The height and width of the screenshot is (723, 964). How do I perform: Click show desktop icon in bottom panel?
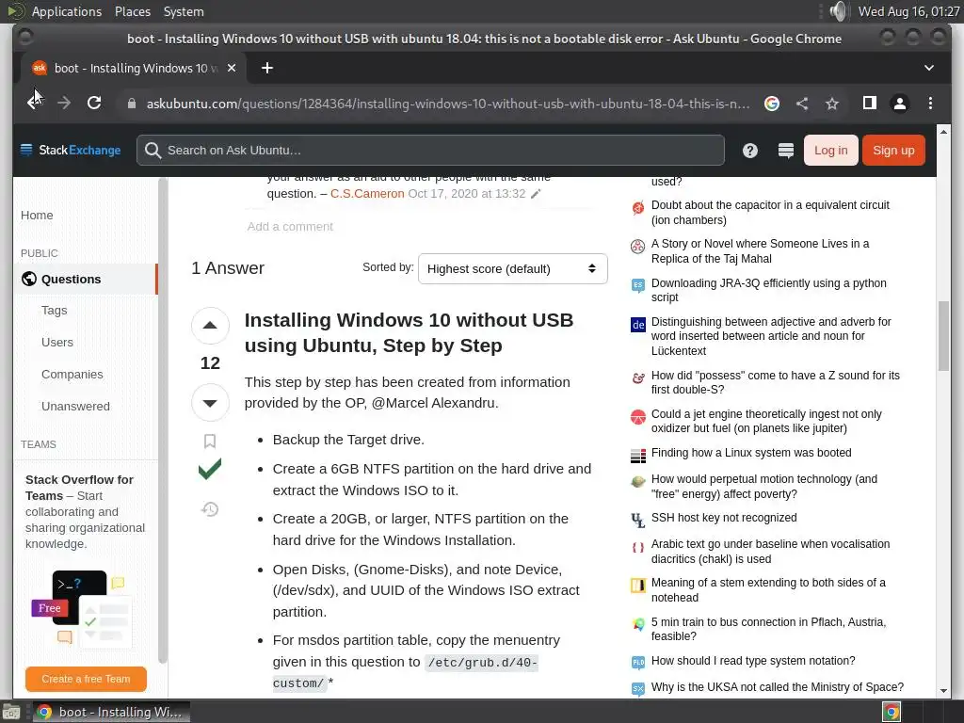pos(11,713)
